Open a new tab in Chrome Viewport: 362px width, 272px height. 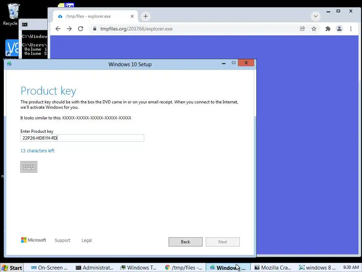tap(145, 16)
